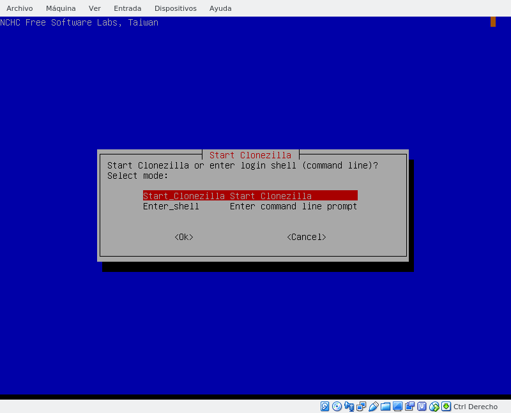Click the recording status icon

409,406
